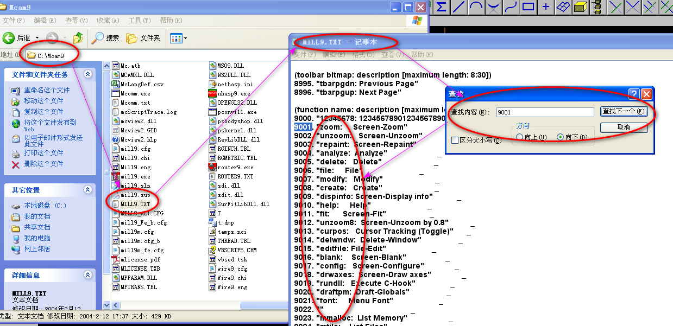Select the nhasp9.exe file
673x326 pixels.
(x=229, y=93)
